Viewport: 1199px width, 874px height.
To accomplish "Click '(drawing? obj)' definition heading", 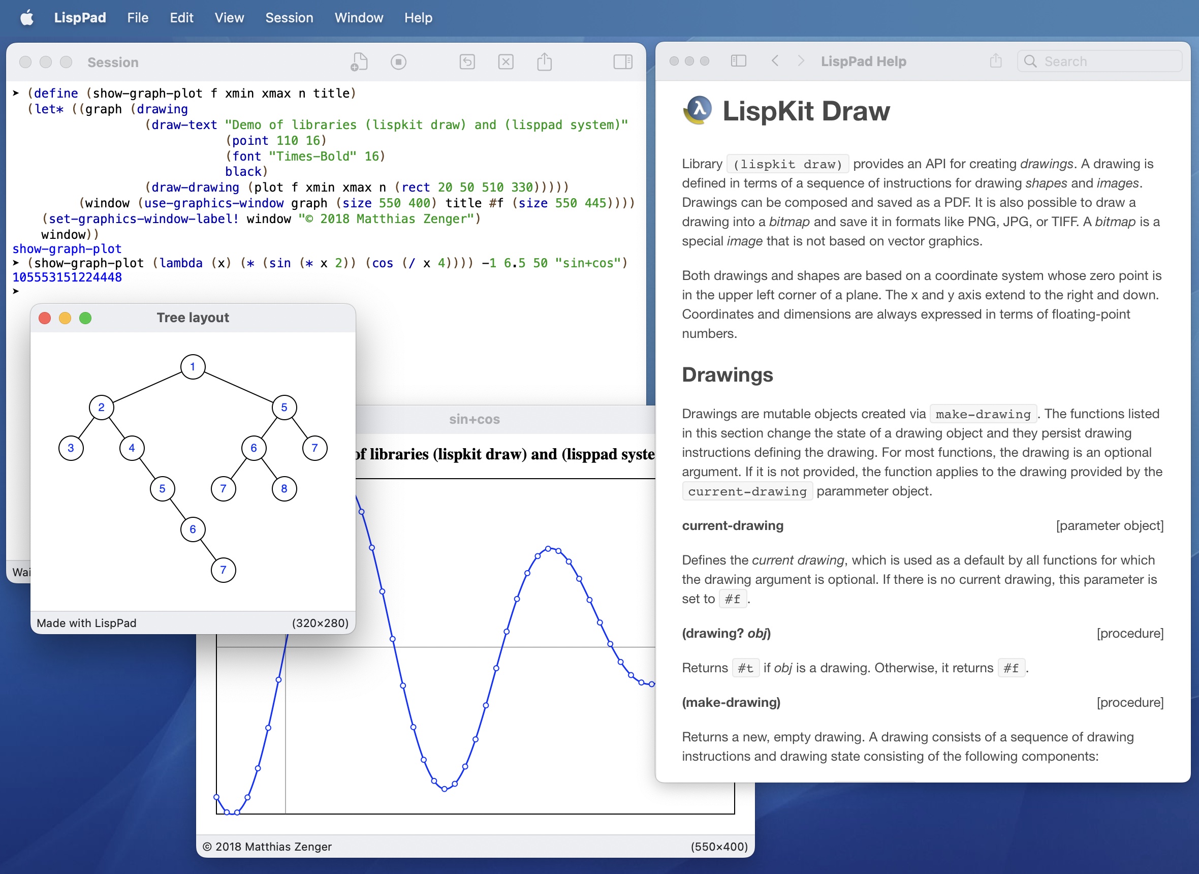I will (x=726, y=633).
